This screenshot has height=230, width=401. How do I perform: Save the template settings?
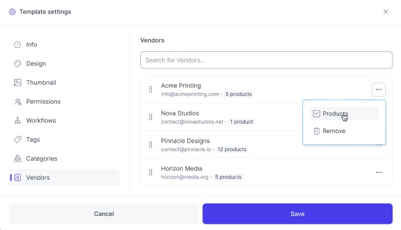click(x=298, y=213)
